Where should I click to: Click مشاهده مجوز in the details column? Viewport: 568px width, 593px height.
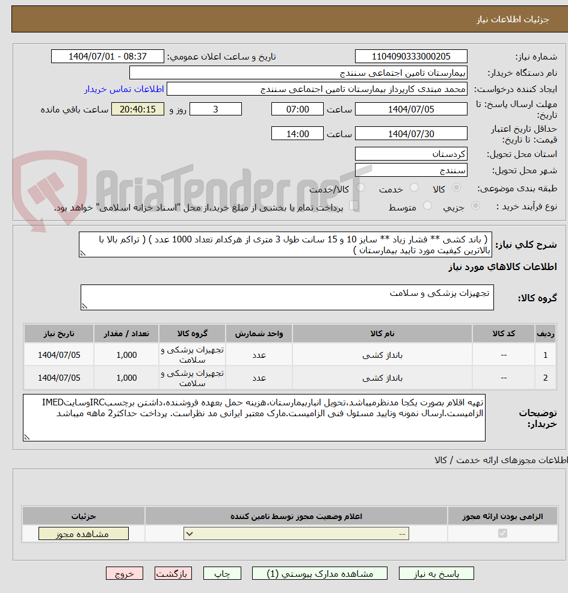click(x=83, y=533)
